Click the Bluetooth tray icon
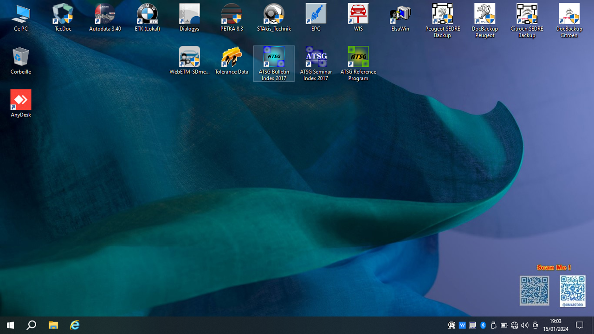 483,326
